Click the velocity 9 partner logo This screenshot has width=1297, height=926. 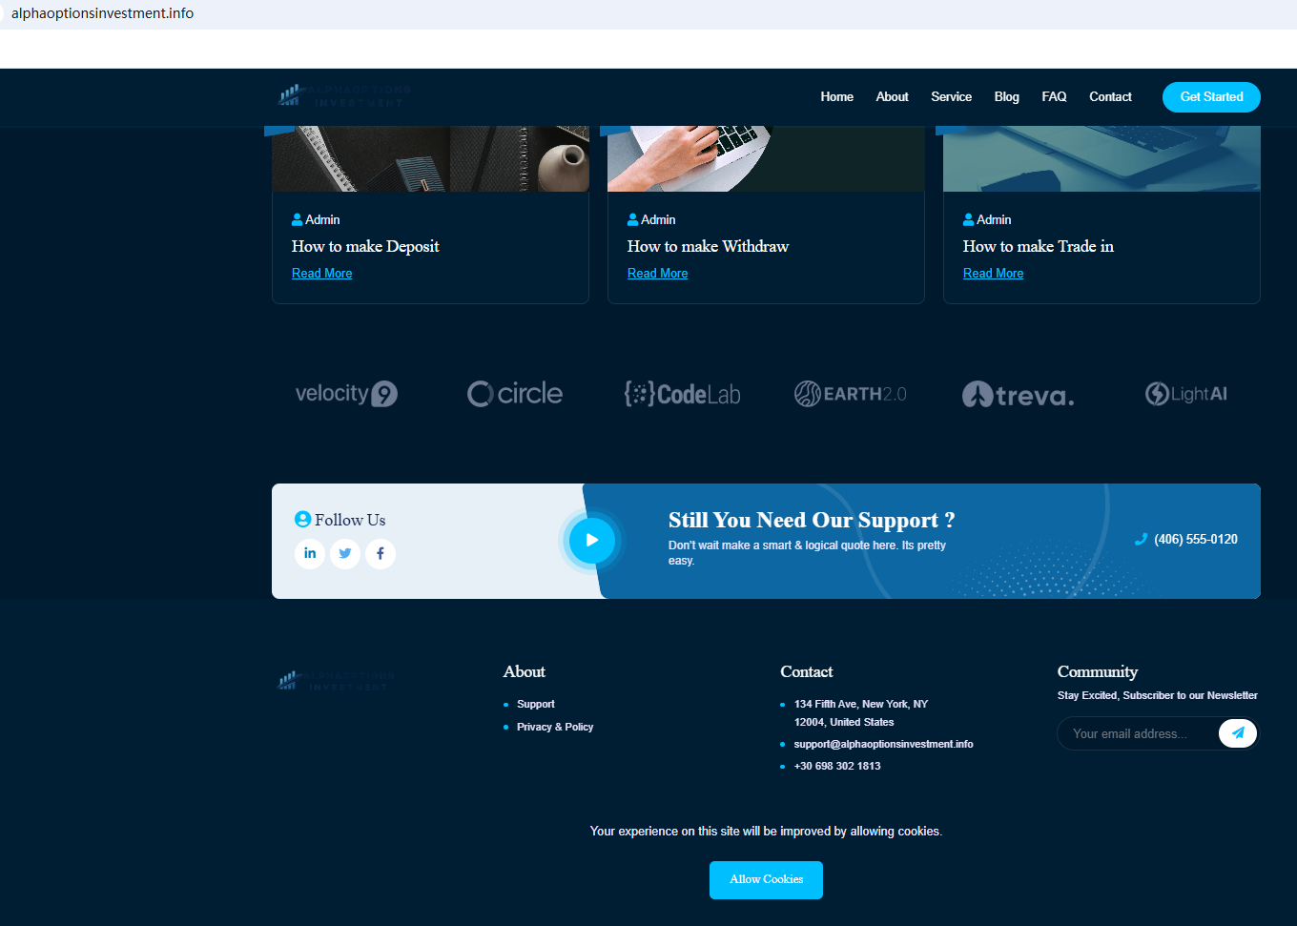[346, 394]
